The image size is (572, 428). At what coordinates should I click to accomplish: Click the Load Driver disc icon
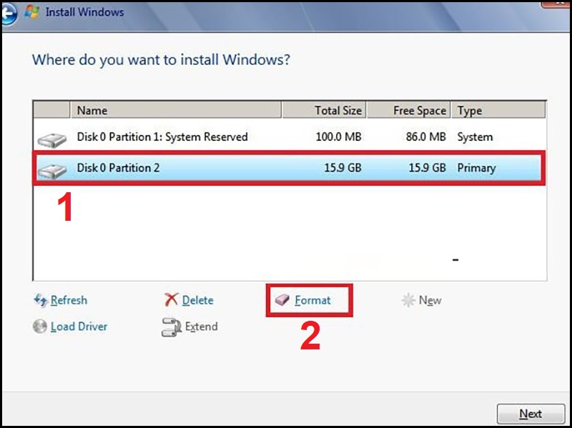(40, 327)
